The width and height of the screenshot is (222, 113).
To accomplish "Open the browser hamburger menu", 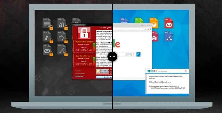I will pyautogui.click(x=151, y=29).
